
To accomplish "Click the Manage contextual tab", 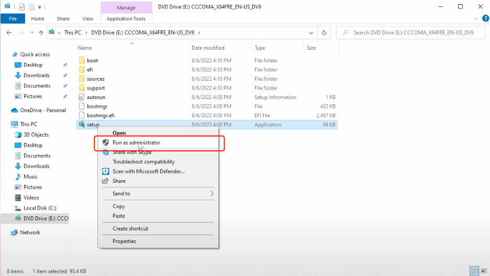I will [126, 7].
